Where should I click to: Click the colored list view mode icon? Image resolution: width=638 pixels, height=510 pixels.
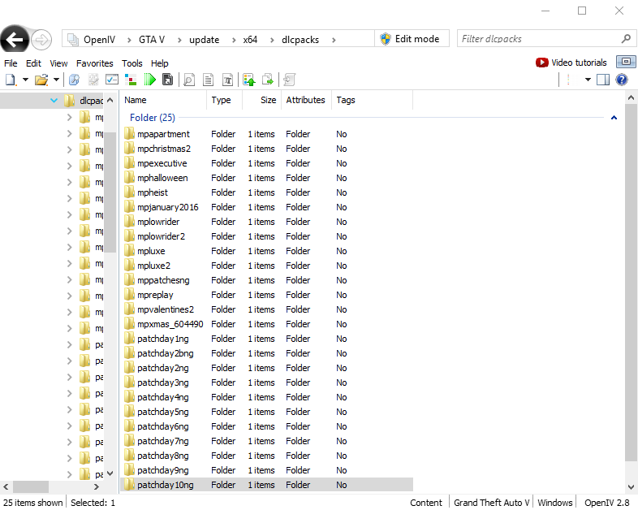[x=568, y=80]
